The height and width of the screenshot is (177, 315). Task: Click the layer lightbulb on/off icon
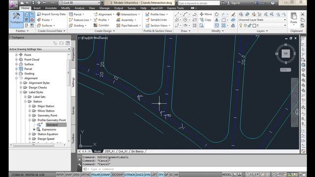pyautogui.click(x=241, y=26)
